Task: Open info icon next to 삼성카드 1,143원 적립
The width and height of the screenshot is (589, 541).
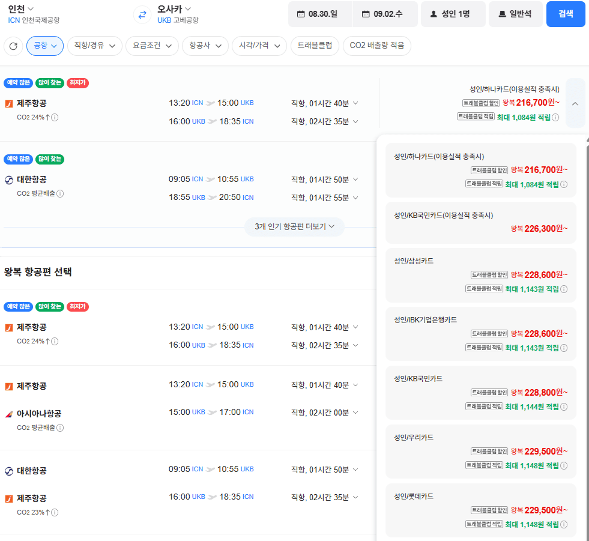Action: (x=564, y=289)
